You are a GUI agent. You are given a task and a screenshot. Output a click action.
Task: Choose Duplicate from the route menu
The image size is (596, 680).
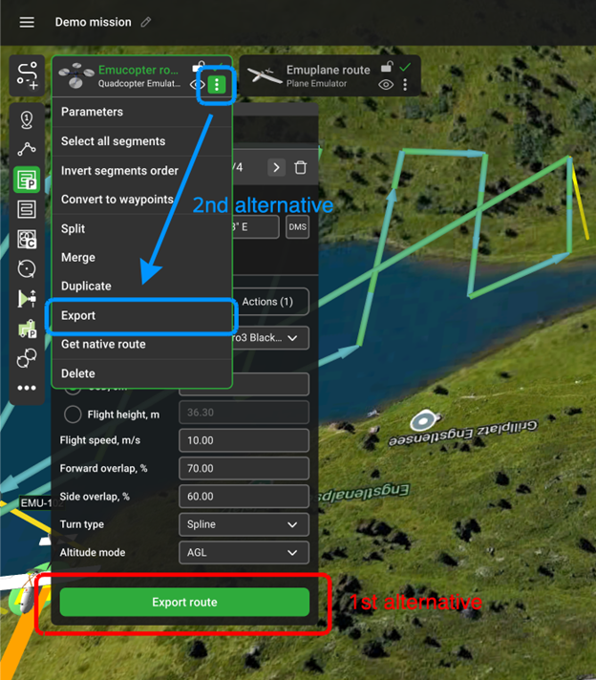[x=86, y=287]
